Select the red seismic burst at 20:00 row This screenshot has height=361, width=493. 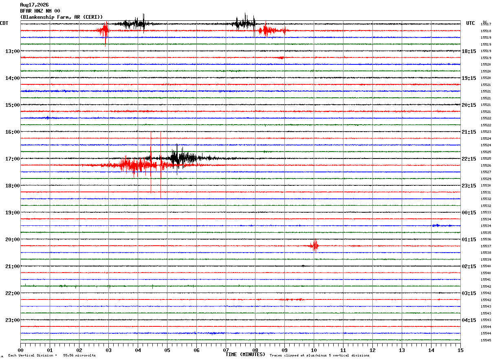click(314, 246)
